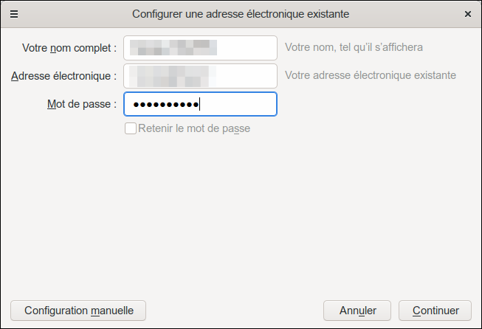This screenshot has width=482, height=329.
Task: Click hint 'Votre adresse électronique existante'
Action: (370, 75)
